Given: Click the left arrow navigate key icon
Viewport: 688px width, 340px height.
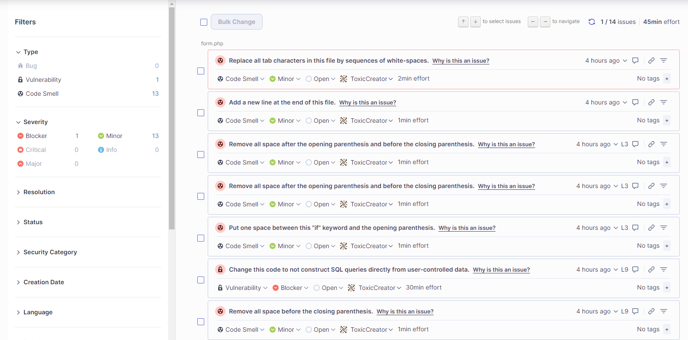Looking at the screenshot, I should click(x=533, y=21).
